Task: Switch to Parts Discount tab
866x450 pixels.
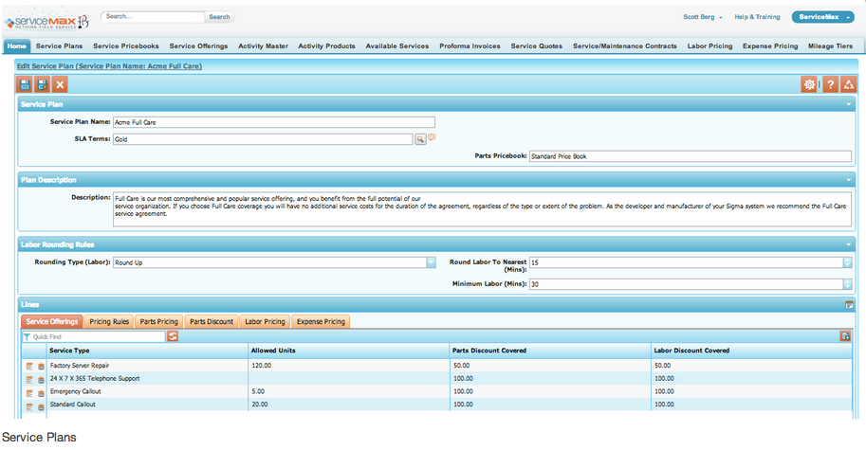Action: coord(212,321)
